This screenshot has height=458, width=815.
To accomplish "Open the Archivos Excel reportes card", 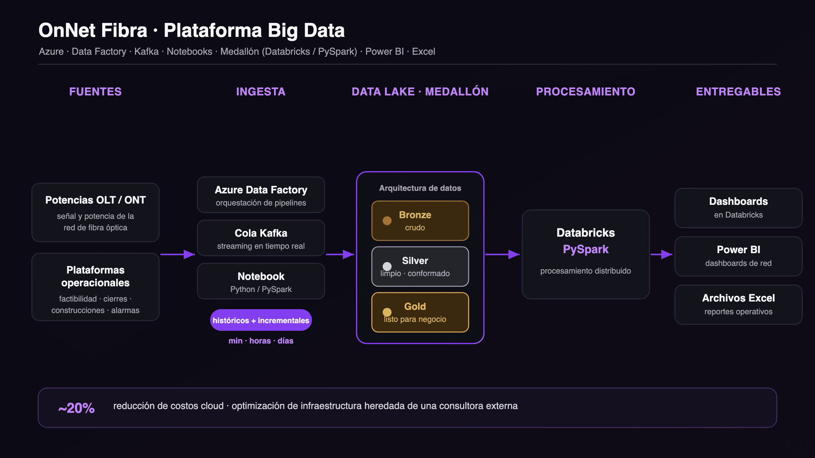I will coord(739,305).
